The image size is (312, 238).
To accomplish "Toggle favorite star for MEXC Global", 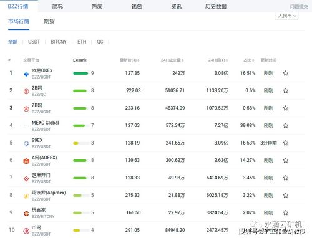I will pyautogui.click(x=286, y=125).
